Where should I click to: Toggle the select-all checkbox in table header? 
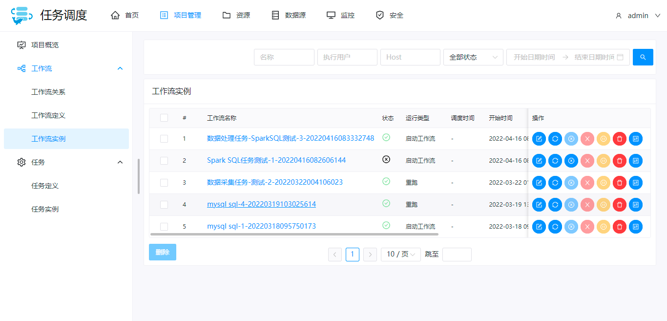pyautogui.click(x=164, y=118)
